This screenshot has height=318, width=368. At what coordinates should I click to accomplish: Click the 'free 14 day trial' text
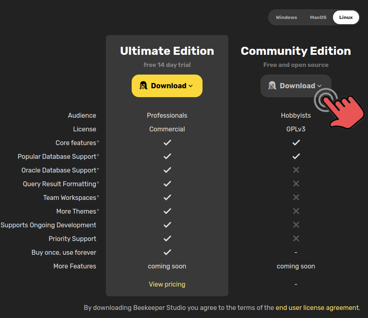point(167,65)
